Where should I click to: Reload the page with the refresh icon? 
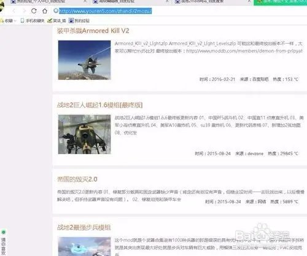click(x=34, y=11)
